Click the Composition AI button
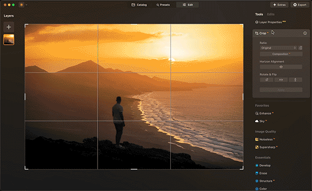This screenshot has width=312, height=191. point(281,54)
